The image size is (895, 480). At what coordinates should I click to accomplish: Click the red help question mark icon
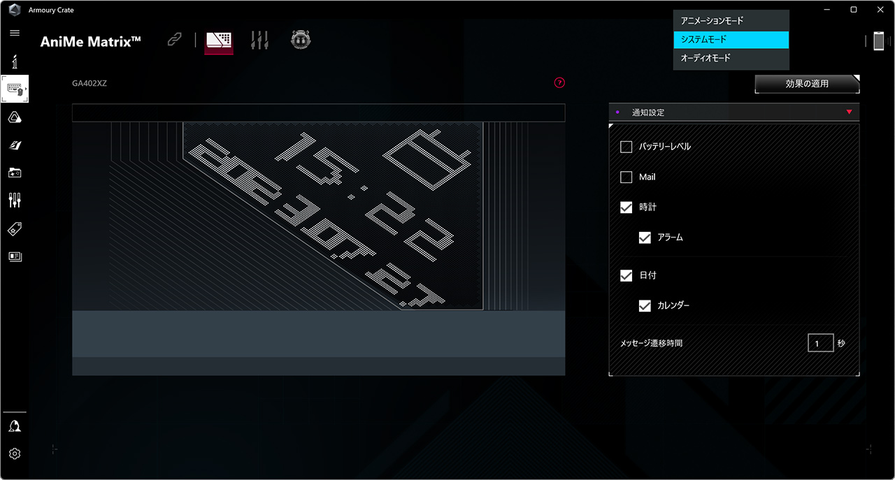[559, 82]
